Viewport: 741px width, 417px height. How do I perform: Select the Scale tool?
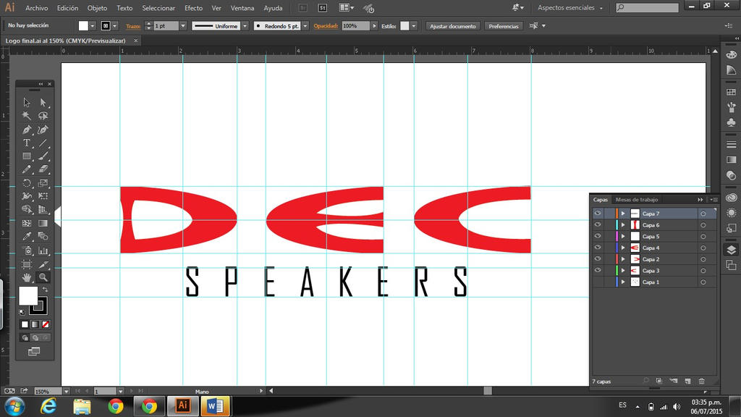43,183
